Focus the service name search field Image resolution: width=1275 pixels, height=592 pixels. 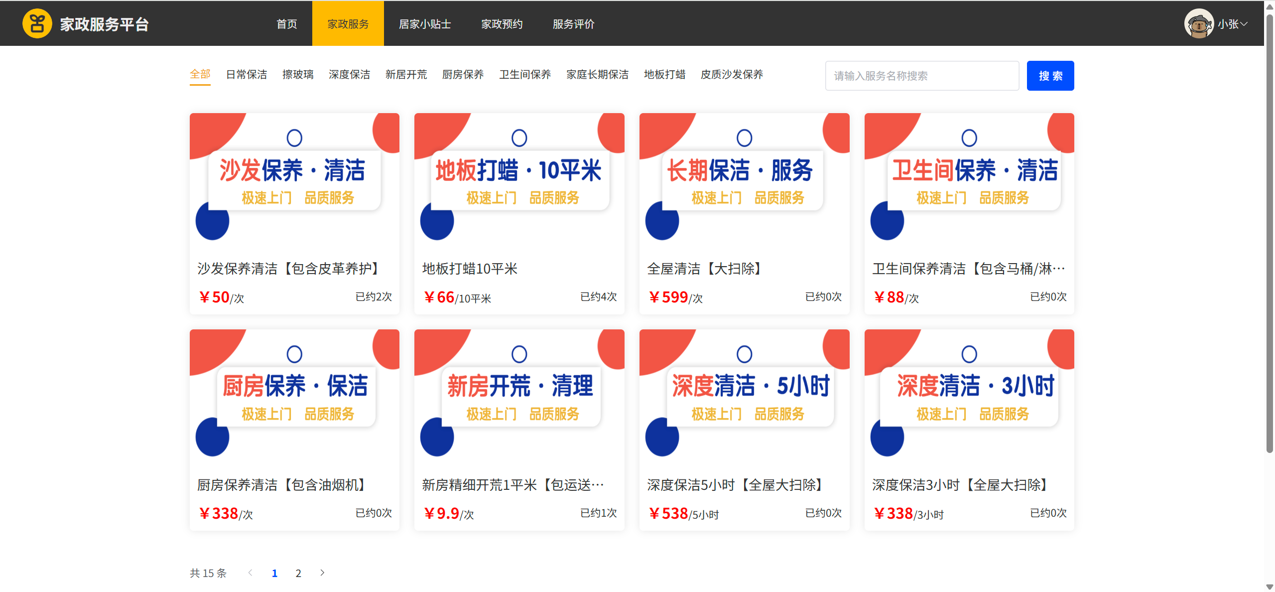[921, 76]
